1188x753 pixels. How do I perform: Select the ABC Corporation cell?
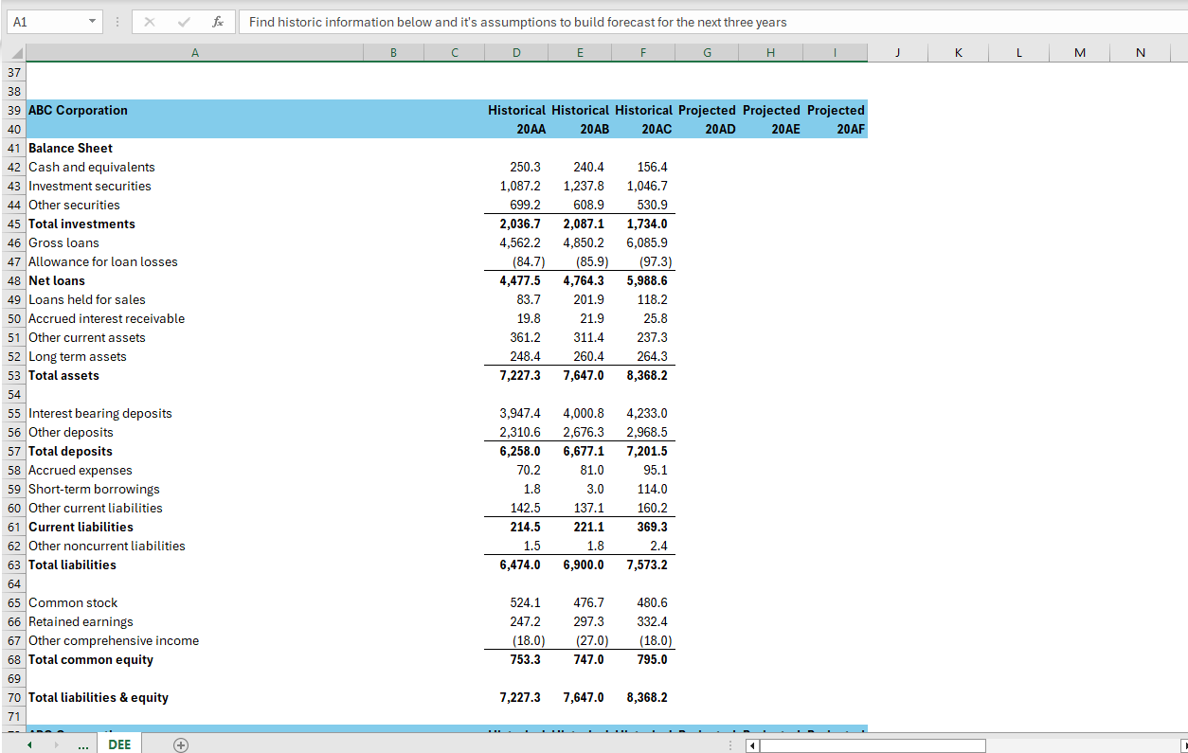tap(78, 110)
